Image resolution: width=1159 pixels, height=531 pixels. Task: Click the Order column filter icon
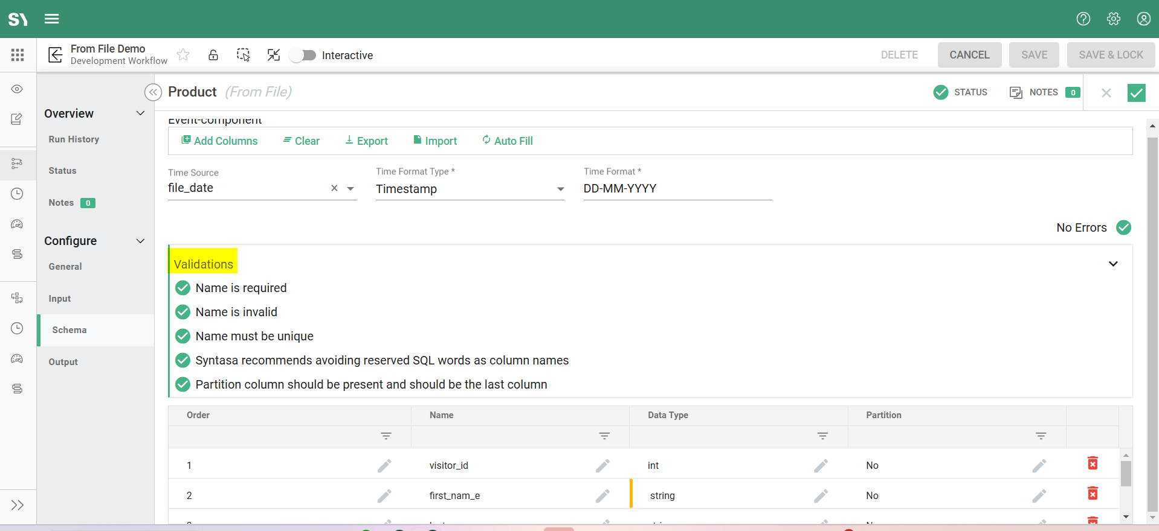tap(386, 436)
